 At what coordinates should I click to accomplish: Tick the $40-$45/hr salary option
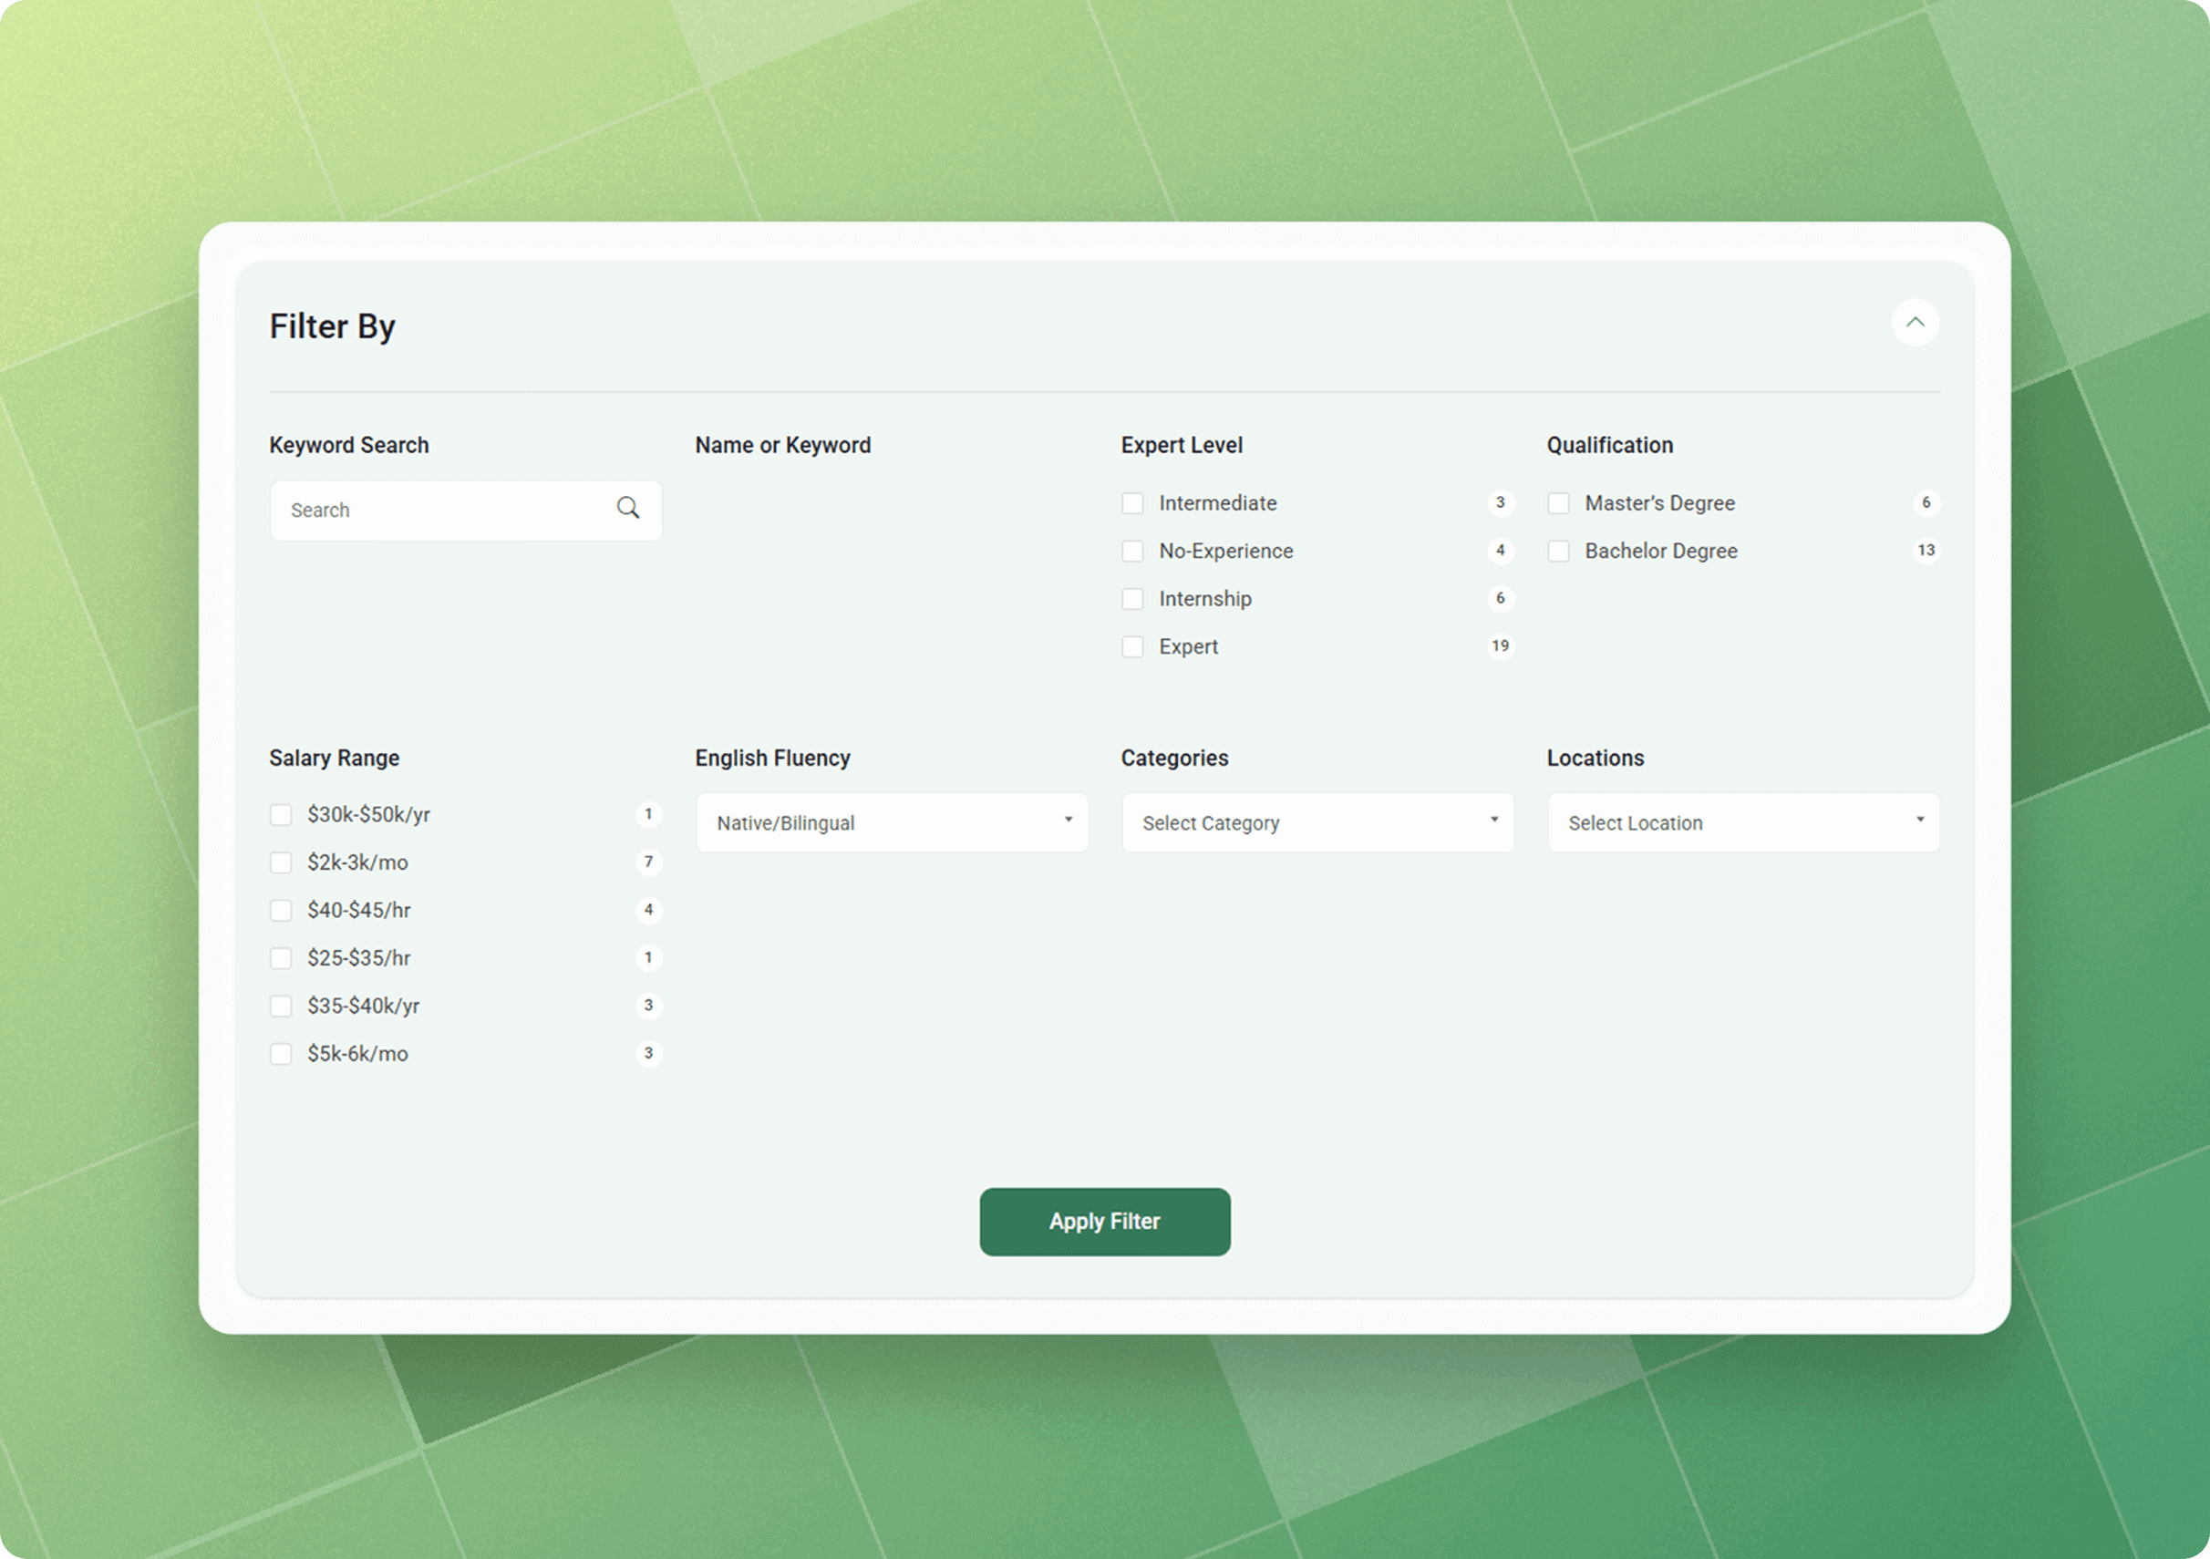(x=281, y=911)
